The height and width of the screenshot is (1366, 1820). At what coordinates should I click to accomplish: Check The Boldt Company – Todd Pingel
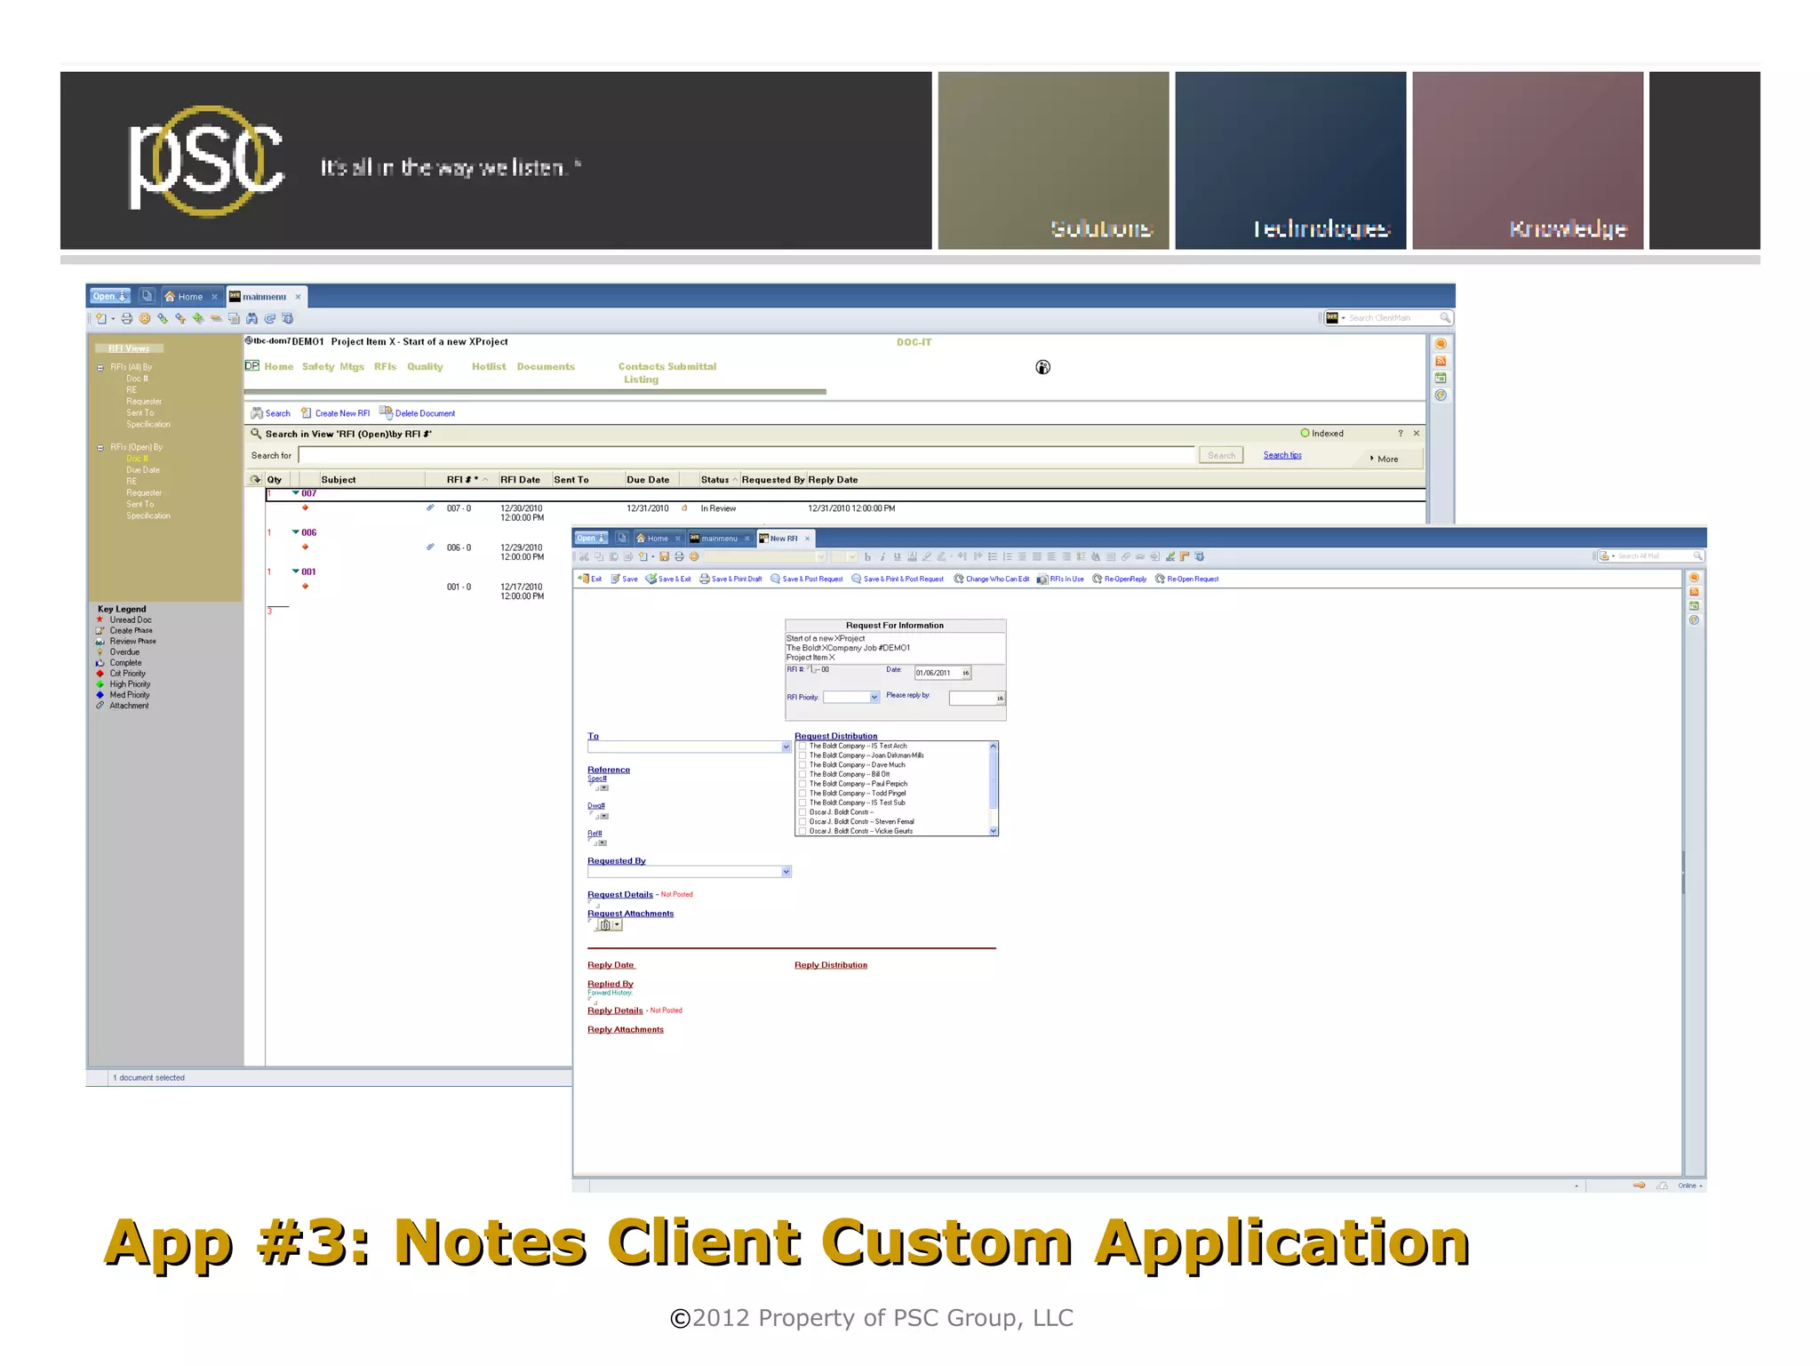(802, 793)
